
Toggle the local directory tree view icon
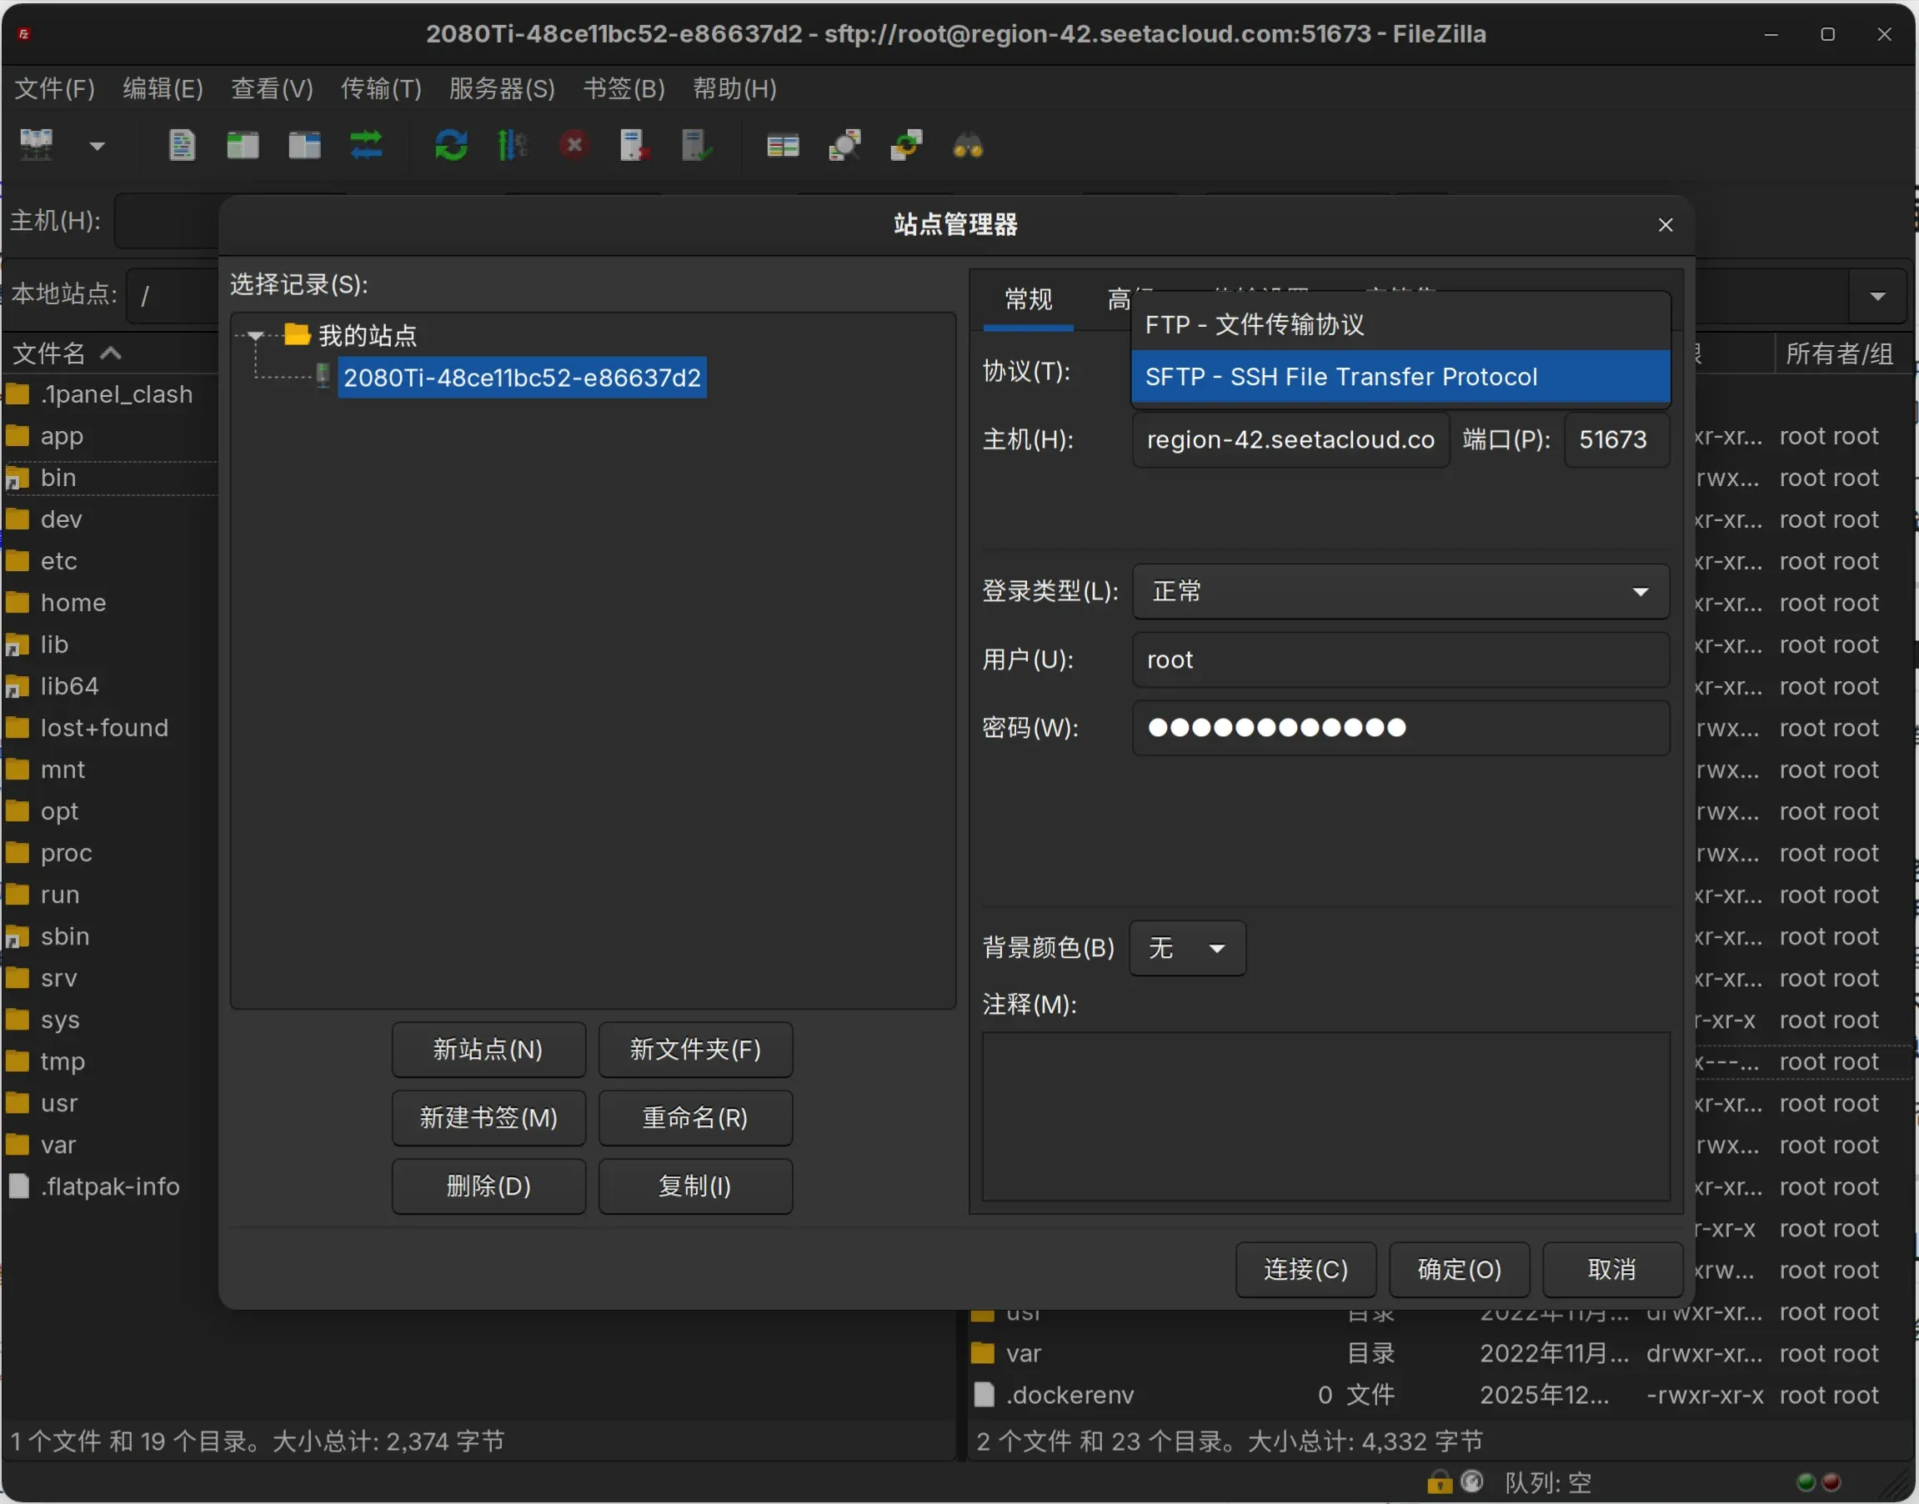tap(242, 145)
